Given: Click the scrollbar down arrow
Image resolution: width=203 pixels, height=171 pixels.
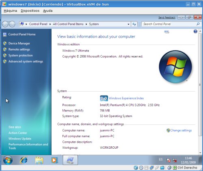Looking at the screenshot, I should point(200,153).
